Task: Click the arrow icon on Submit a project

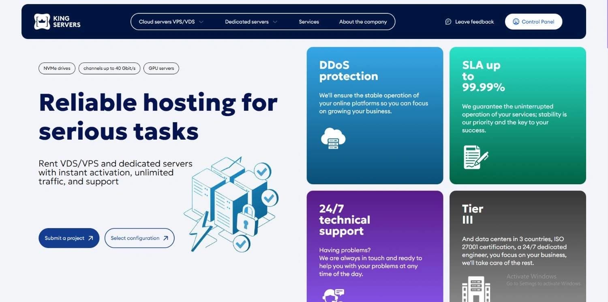Action: [91, 238]
